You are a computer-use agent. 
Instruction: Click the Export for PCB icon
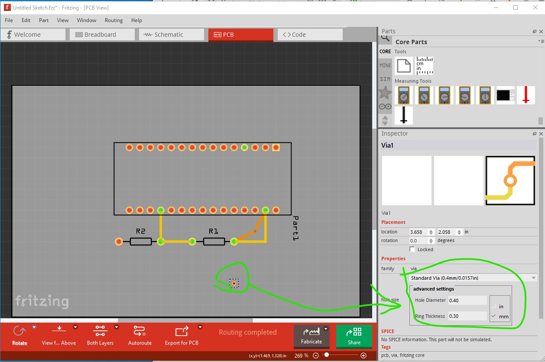(181, 332)
